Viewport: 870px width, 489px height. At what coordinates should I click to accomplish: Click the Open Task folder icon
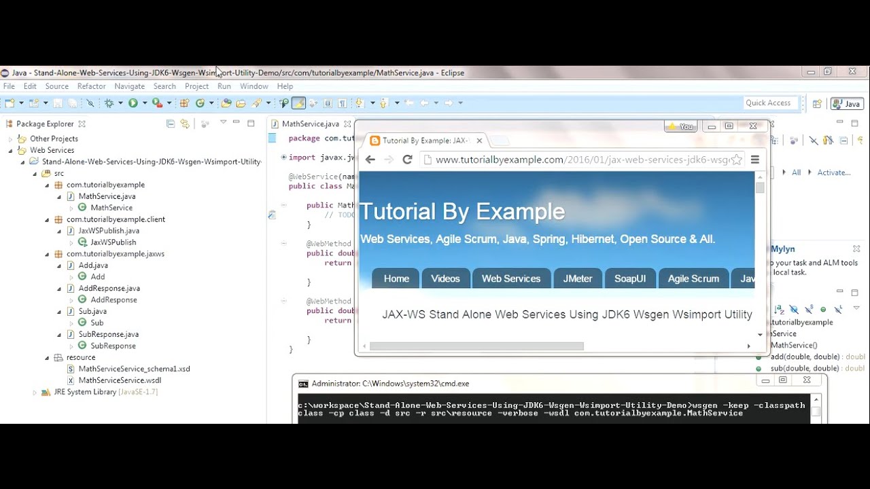[x=241, y=103]
